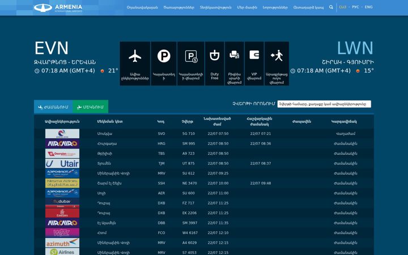408x255 pixels.
Task: Click flight number W4 6167
Action: click(x=190, y=233)
